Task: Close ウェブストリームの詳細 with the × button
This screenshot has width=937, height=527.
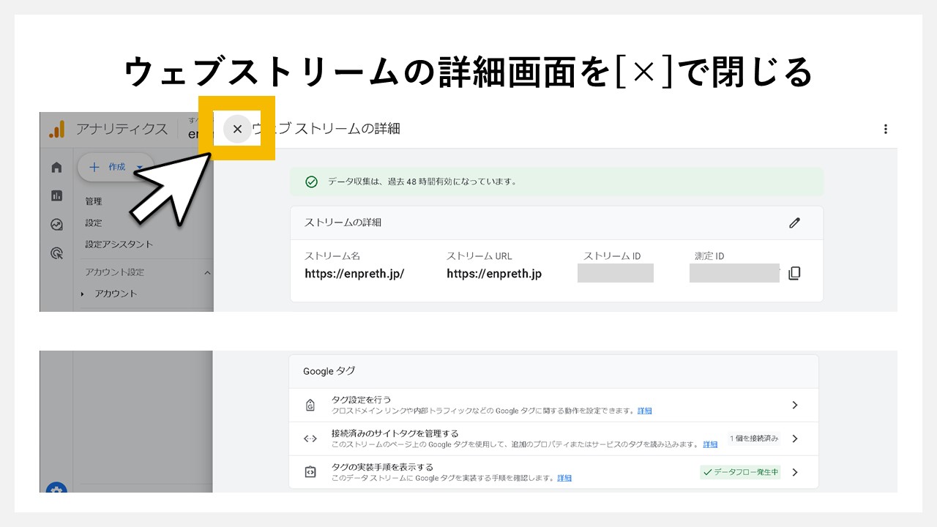Action: [x=237, y=129]
